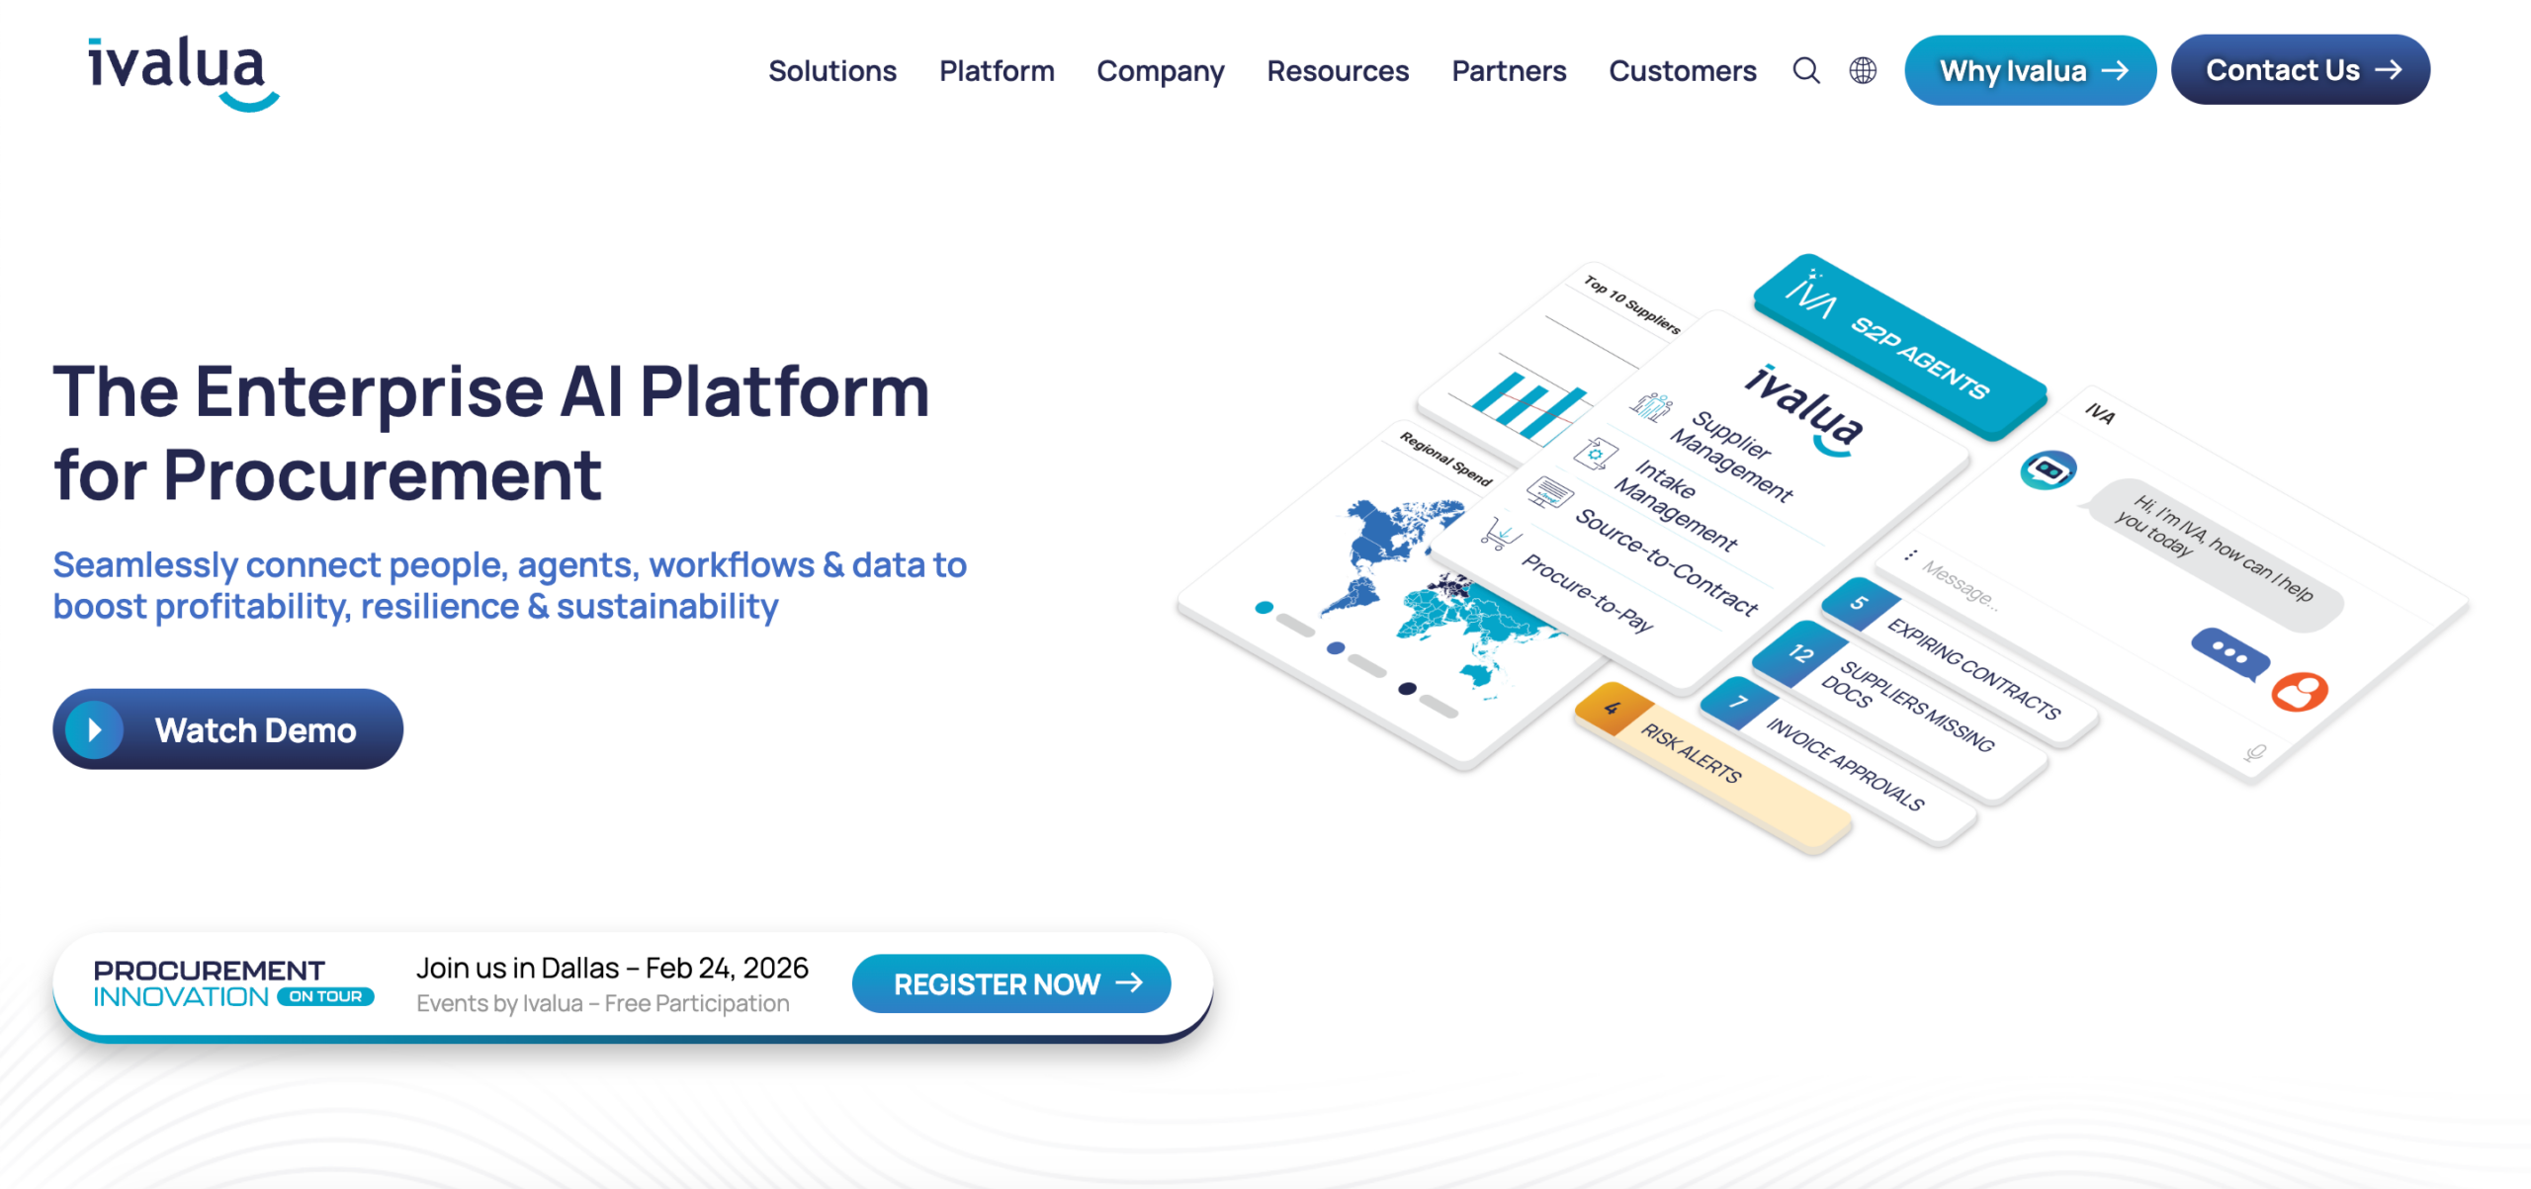Image resolution: width=2531 pixels, height=1189 pixels.
Task: Click Register Now for Dallas event
Action: tap(1010, 983)
